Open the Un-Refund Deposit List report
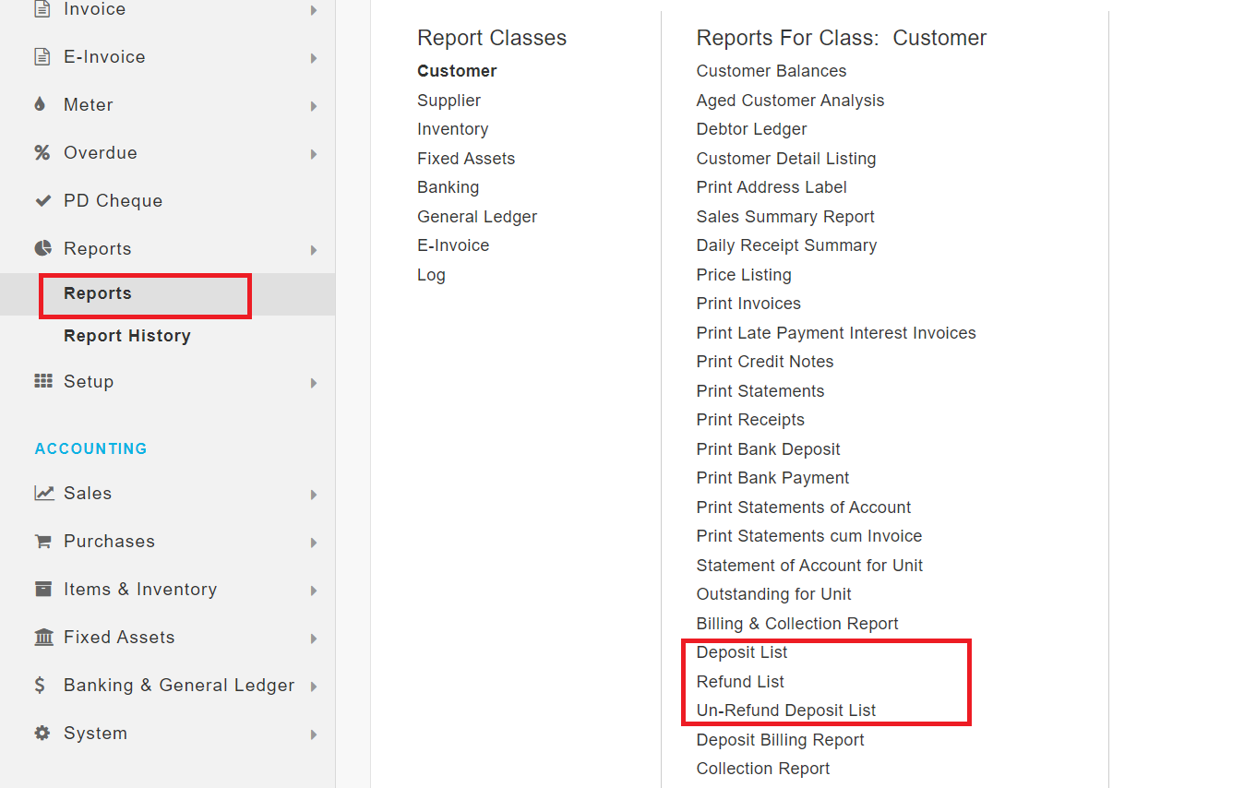This screenshot has width=1244, height=788. pyautogui.click(x=786, y=710)
